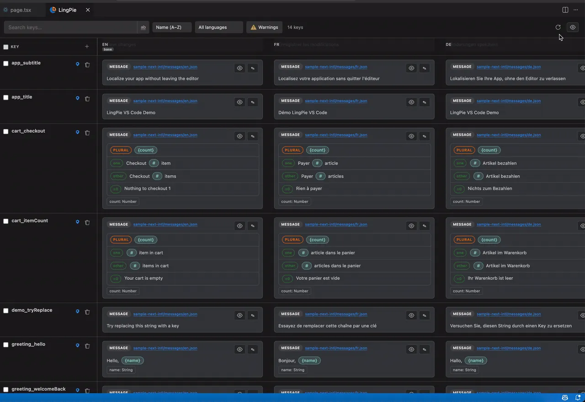This screenshot has height=402, width=585.
Task: Open the Name (A–Z) sort dropdown
Action: click(172, 27)
